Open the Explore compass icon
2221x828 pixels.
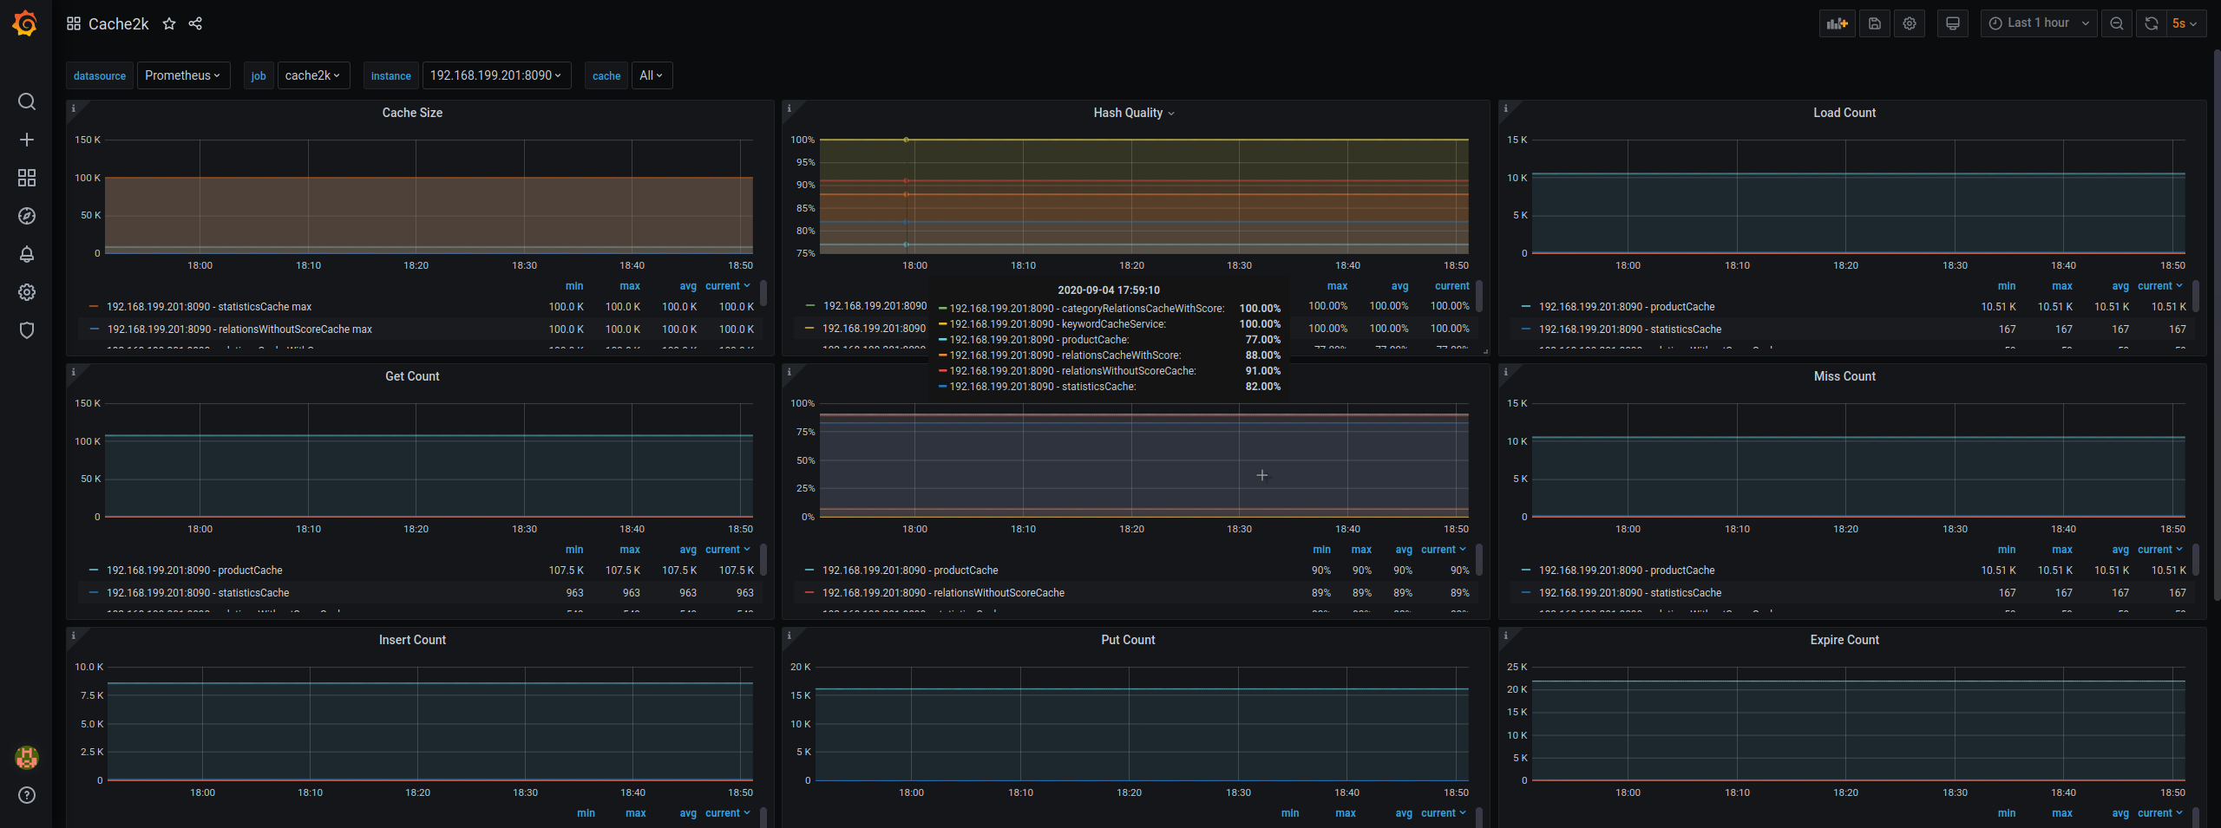(27, 216)
